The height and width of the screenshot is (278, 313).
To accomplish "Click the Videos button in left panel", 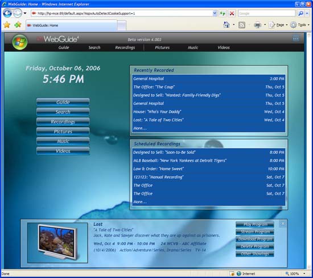I will pyautogui.click(x=63, y=151).
